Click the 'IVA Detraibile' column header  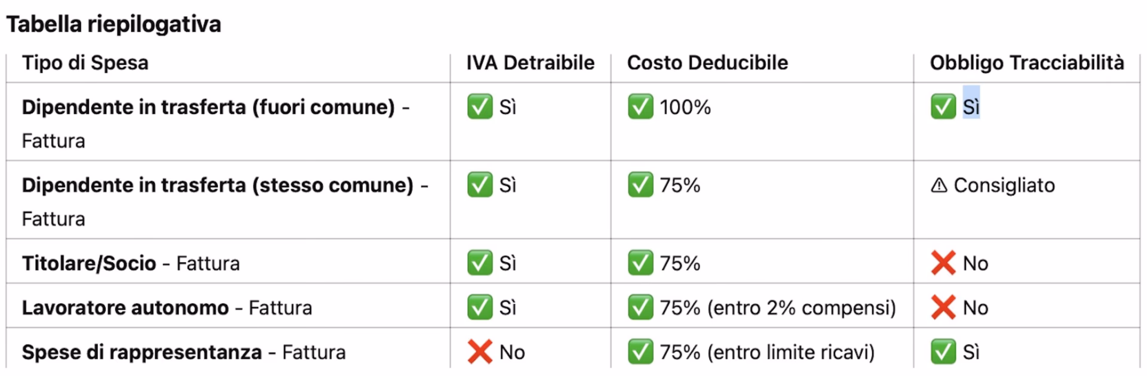[530, 63]
